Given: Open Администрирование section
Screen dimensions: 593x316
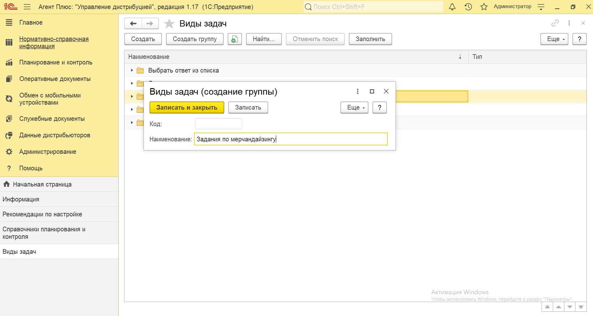Looking at the screenshot, I should coord(48,152).
